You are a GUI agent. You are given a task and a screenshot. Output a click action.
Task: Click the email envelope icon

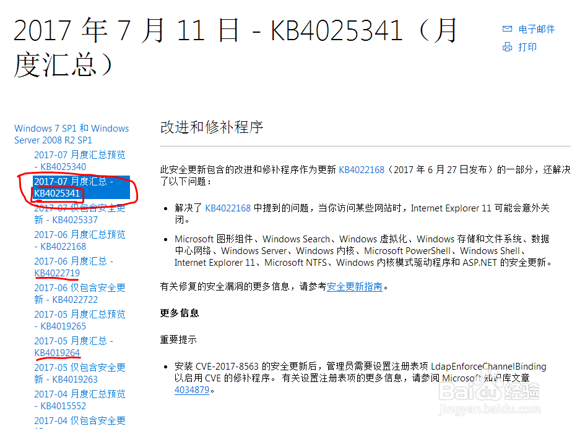507,29
